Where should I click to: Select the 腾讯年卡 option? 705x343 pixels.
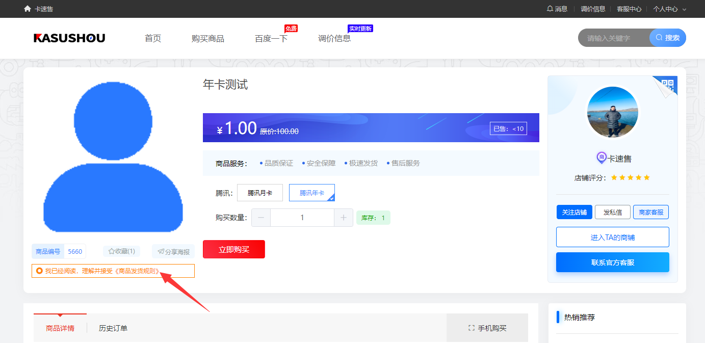pyautogui.click(x=312, y=193)
